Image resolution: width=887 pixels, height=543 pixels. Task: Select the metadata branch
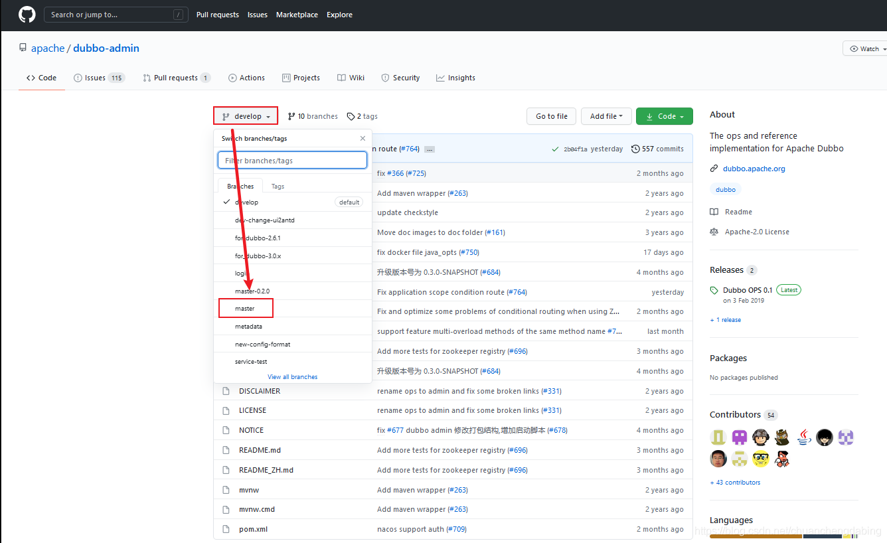[x=293, y=327]
